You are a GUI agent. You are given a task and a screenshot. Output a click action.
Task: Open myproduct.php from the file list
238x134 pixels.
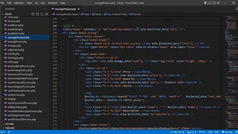point(16,50)
